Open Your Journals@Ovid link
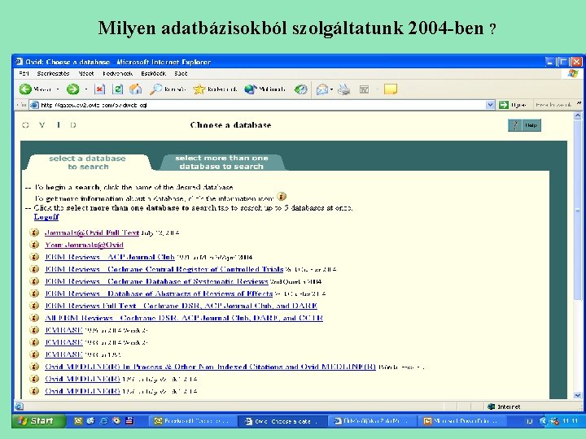This screenshot has height=439, width=586. point(84,245)
